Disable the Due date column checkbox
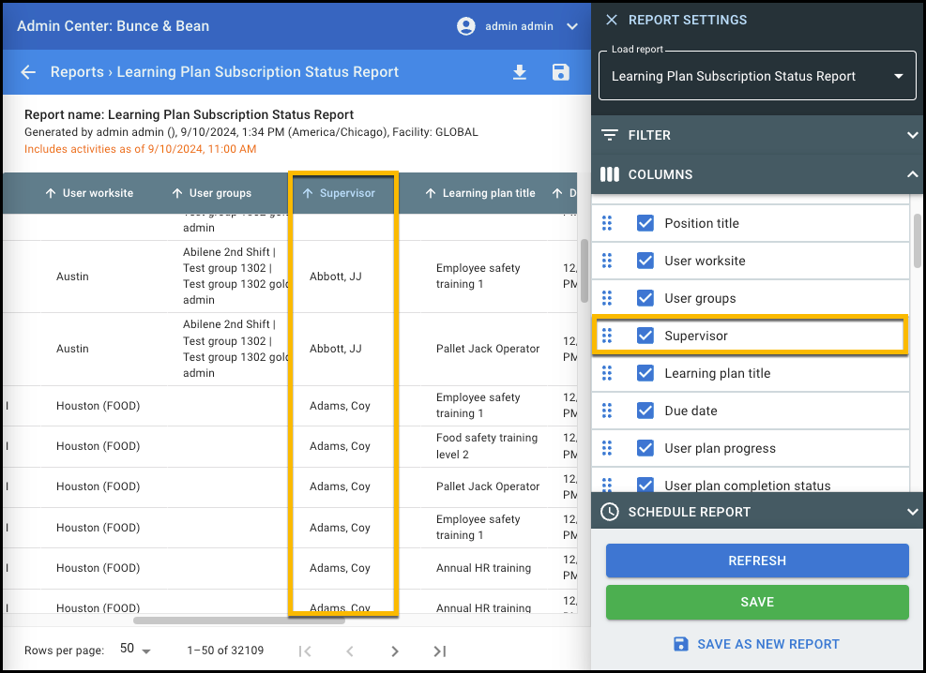 click(645, 411)
